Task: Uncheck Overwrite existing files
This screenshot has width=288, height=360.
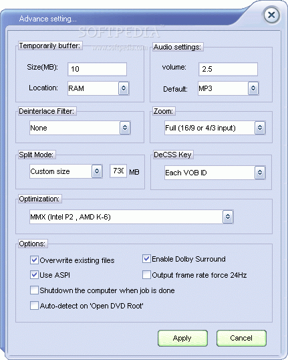Action: click(x=34, y=260)
